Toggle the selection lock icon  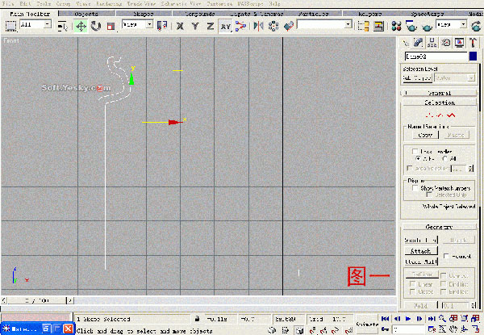point(197,318)
